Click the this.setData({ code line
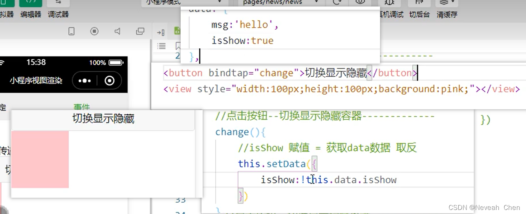 pyautogui.click(x=278, y=164)
